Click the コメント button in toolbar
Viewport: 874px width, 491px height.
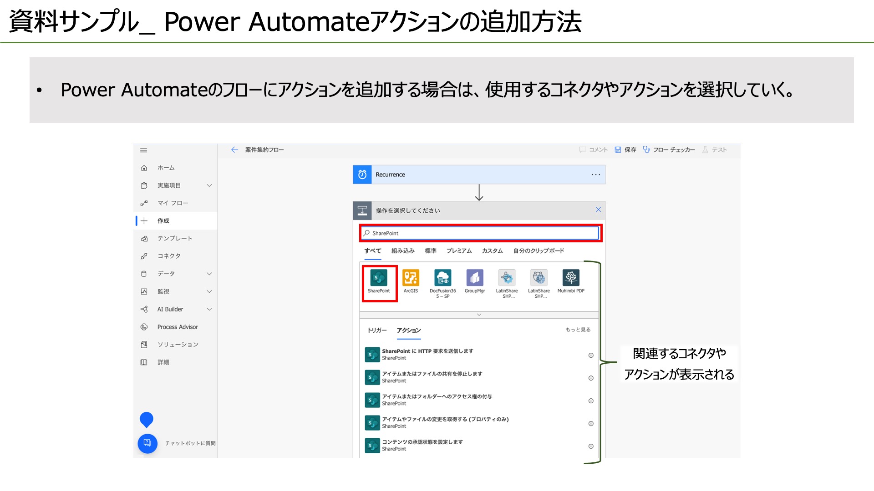[593, 150]
